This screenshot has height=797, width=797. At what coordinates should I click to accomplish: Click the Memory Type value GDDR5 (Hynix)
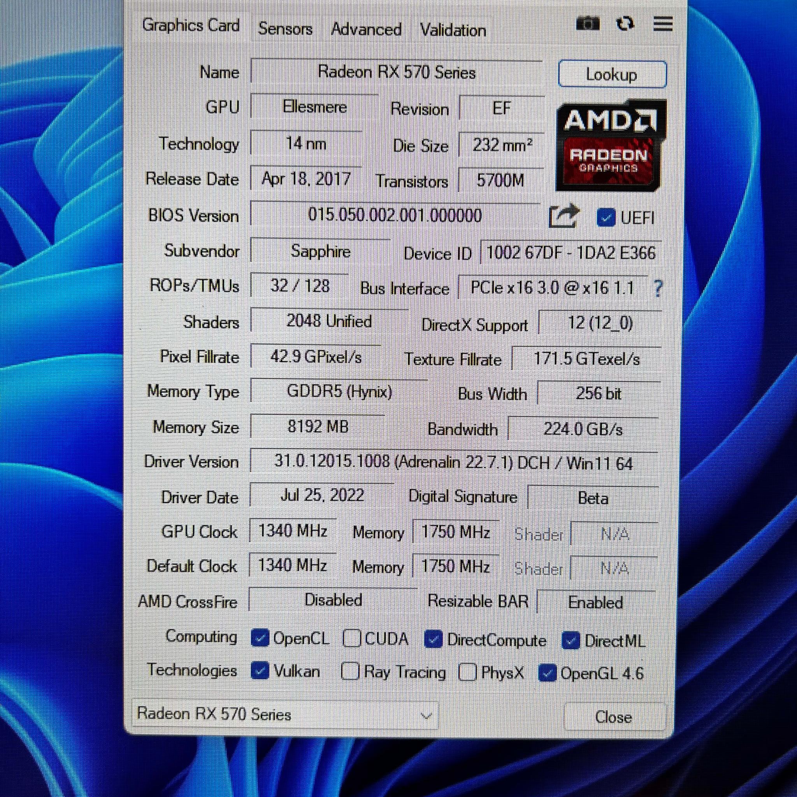coord(339,391)
